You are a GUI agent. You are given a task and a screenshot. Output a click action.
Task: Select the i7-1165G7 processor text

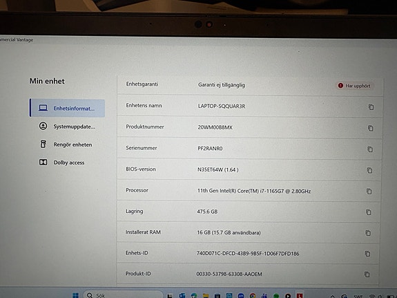point(254,191)
